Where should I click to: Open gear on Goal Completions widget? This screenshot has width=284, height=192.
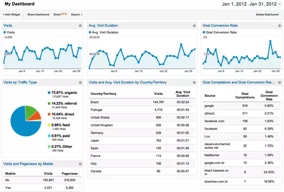coord(279,83)
